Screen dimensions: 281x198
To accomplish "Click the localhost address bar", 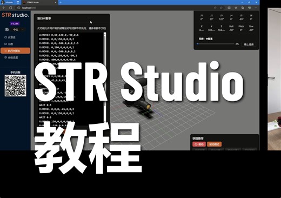I will pos(115,8).
